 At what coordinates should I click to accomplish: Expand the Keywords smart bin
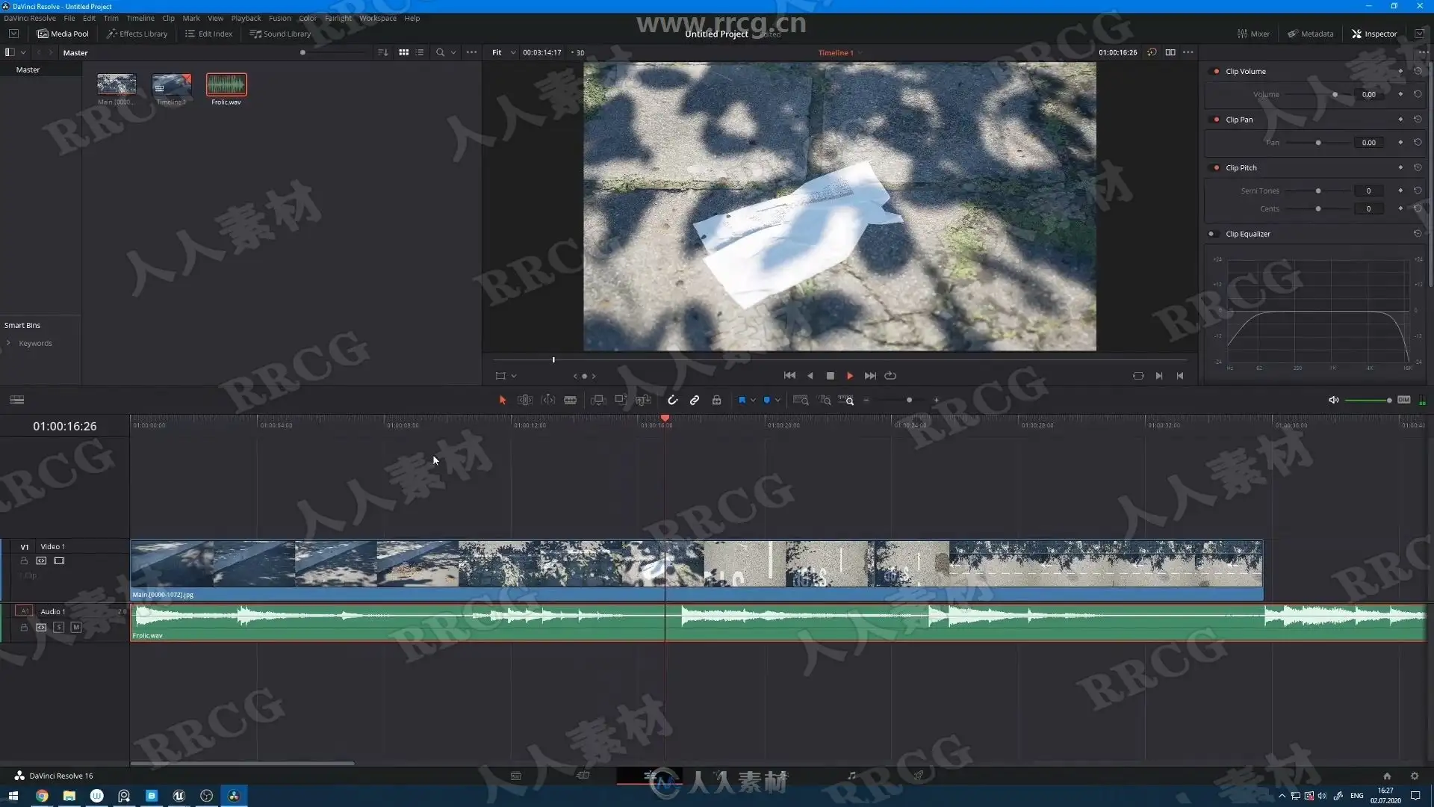pyautogui.click(x=8, y=344)
